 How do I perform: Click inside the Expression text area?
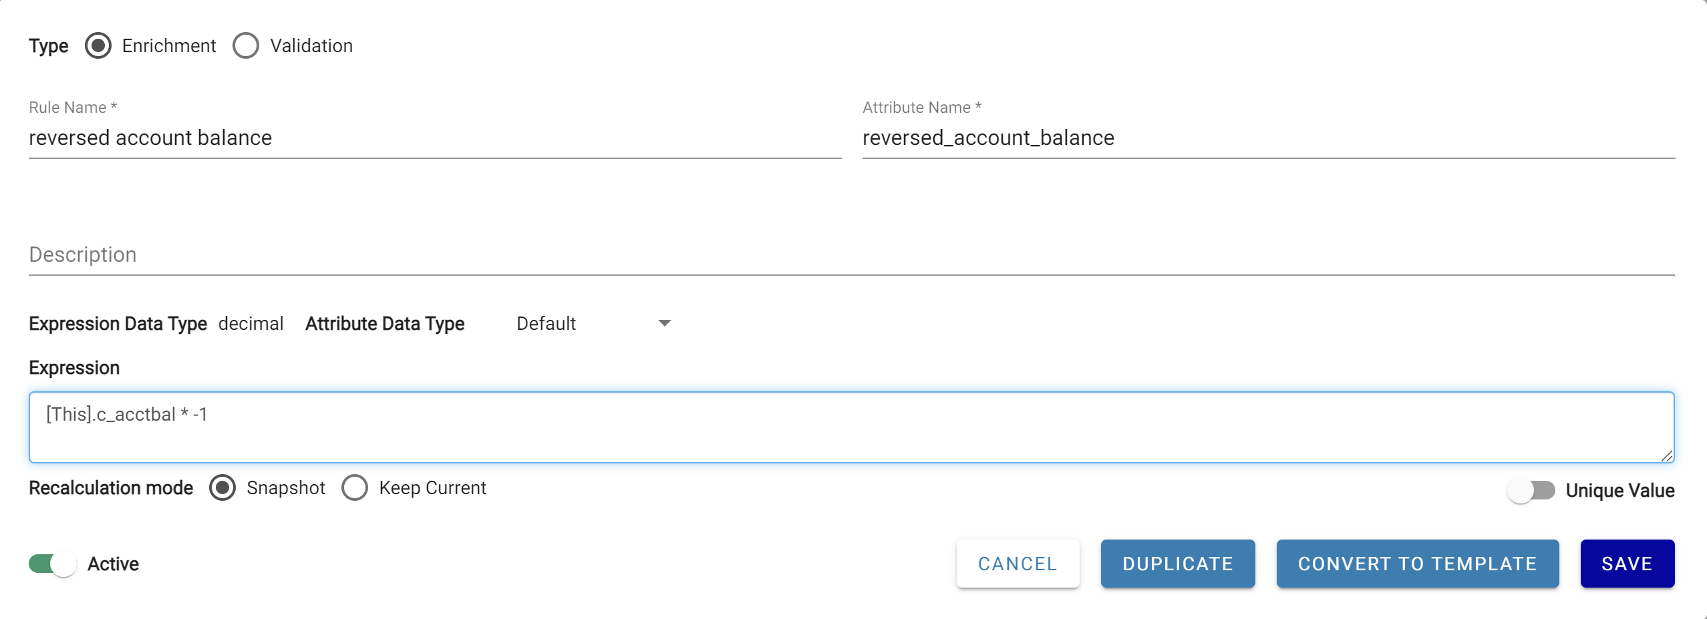[x=852, y=427]
